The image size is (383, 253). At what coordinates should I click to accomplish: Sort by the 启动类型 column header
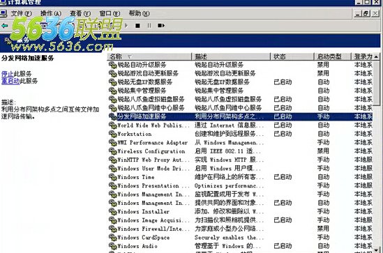pos(333,56)
